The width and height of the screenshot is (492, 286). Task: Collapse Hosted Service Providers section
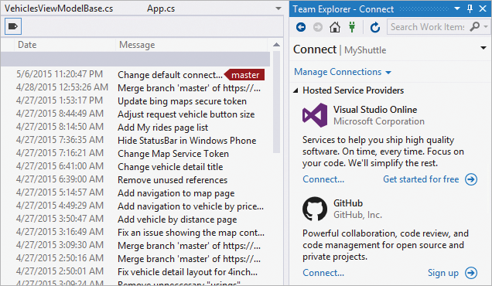296,90
